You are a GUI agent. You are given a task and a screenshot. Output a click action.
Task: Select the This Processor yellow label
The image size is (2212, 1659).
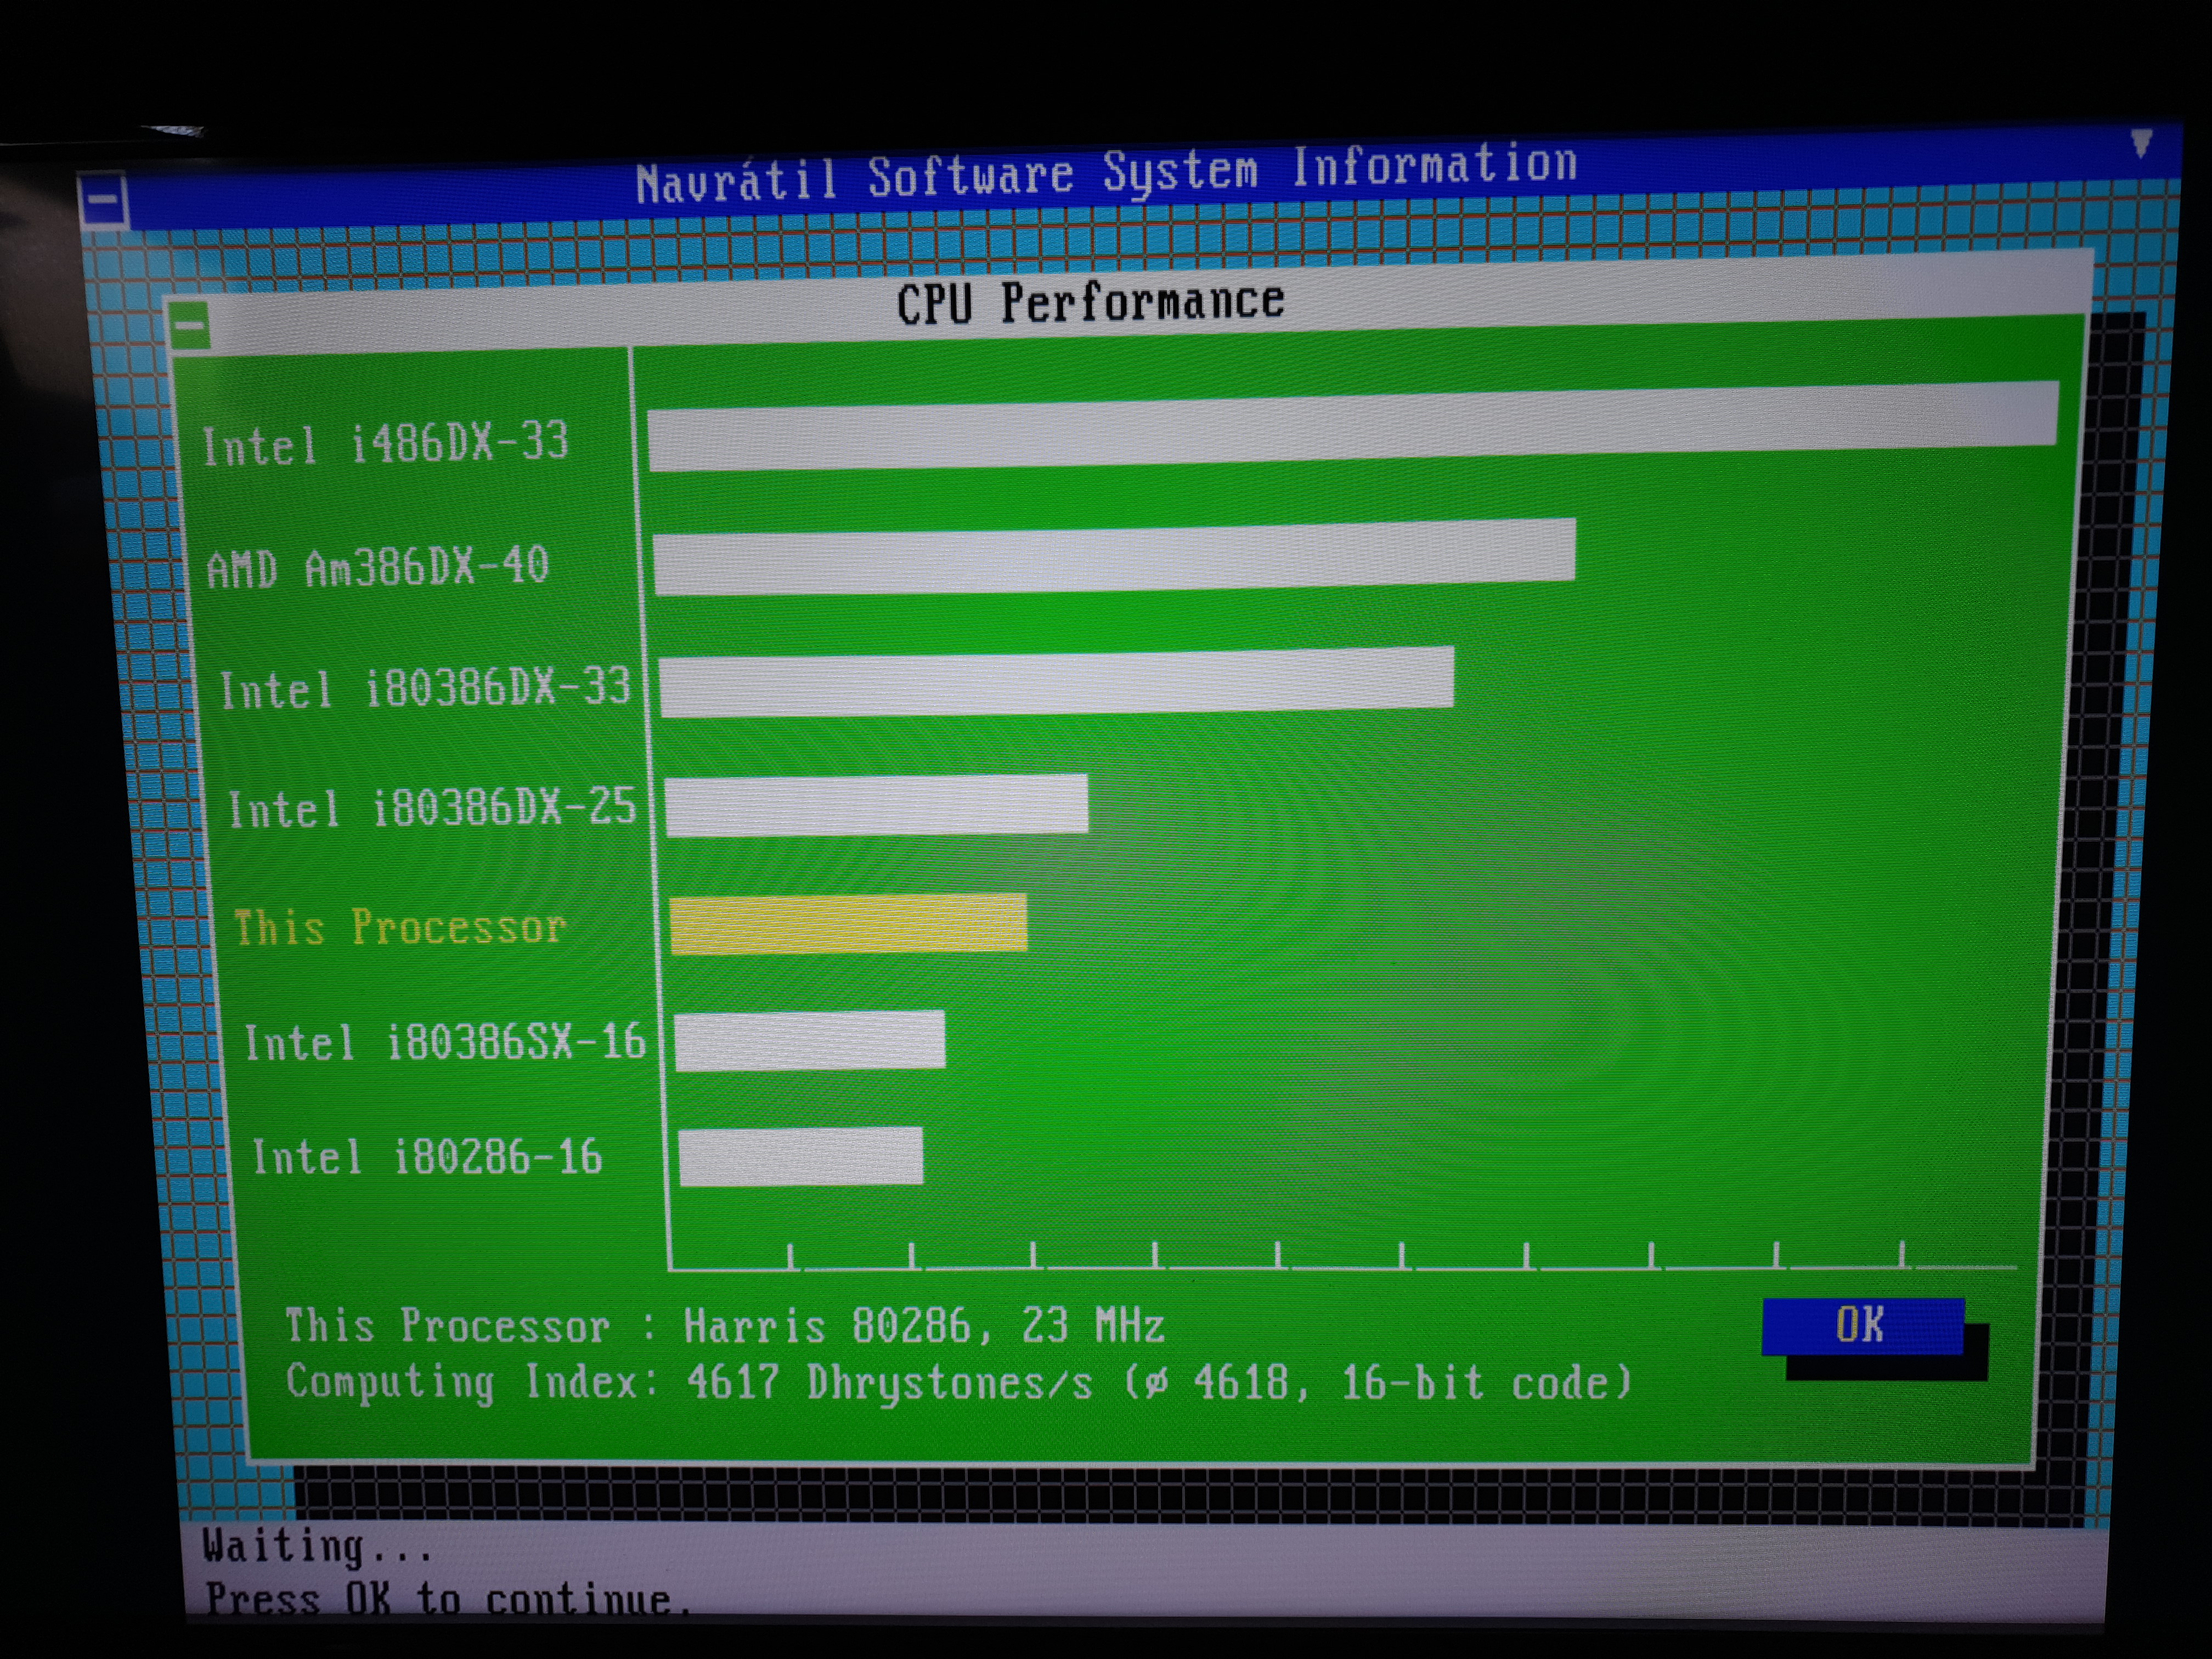(400, 927)
